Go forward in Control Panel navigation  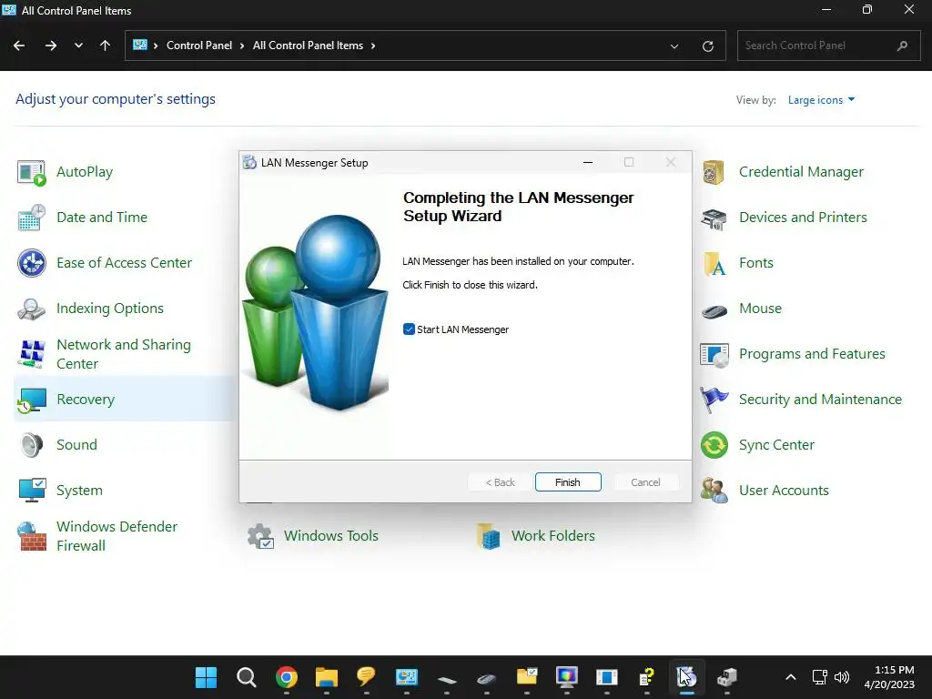point(51,46)
